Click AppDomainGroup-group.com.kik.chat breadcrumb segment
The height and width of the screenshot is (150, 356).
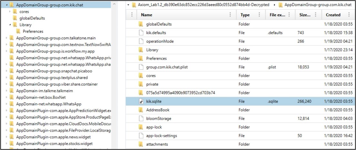pos(318,5)
